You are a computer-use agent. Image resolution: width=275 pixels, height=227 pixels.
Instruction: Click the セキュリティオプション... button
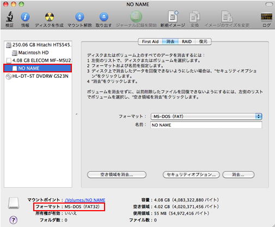click(191, 175)
